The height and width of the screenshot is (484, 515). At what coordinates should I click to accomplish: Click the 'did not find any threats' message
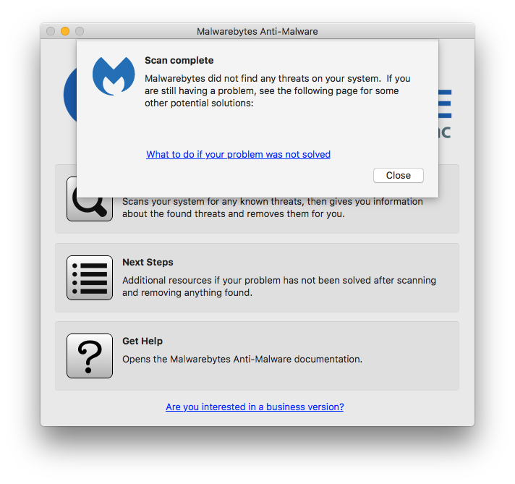point(278,90)
